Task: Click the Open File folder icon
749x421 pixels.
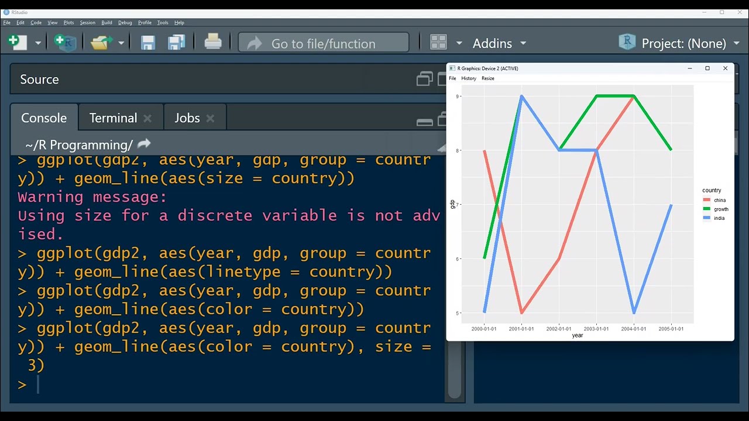Action: click(101, 43)
